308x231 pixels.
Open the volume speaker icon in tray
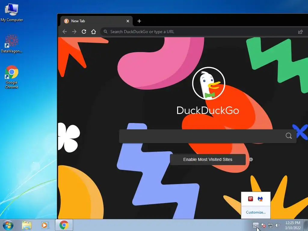[277, 225]
